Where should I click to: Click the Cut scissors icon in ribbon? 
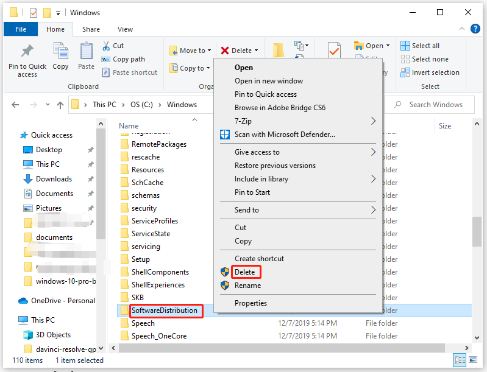tap(106, 46)
